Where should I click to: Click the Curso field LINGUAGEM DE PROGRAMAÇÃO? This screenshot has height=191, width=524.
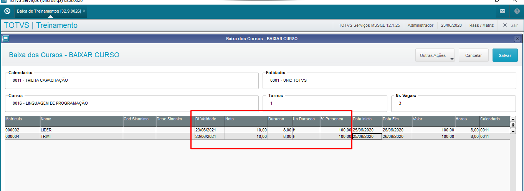[x=132, y=103]
